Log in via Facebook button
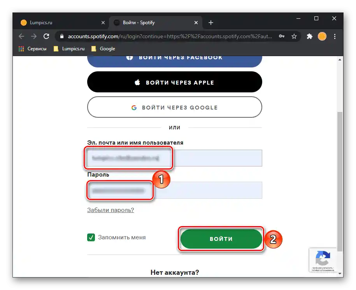Image resolution: width=356 pixels, height=290 pixels. pos(175,61)
